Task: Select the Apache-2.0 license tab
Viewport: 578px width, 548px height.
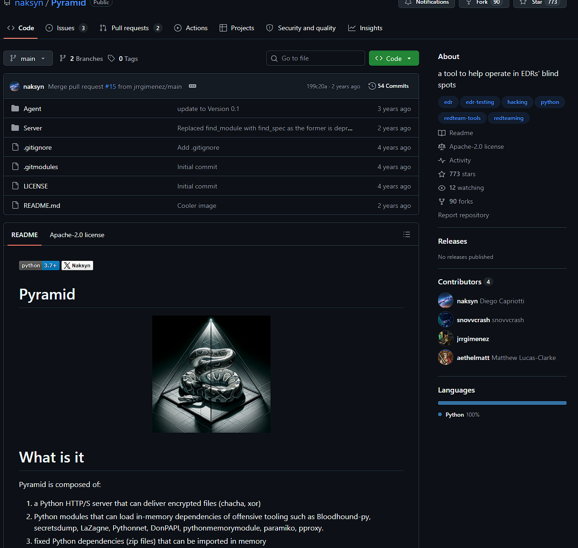Action: coord(77,235)
